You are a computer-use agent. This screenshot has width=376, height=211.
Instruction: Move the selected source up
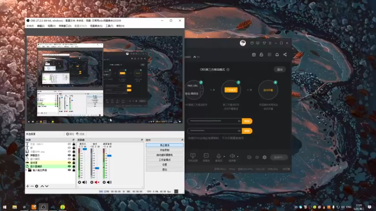click(x=42, y=186)
